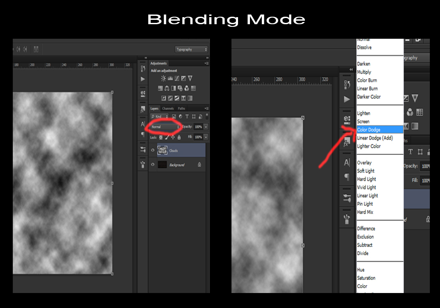
Task: Switch to the Paths tab
Action: point(181,109)
